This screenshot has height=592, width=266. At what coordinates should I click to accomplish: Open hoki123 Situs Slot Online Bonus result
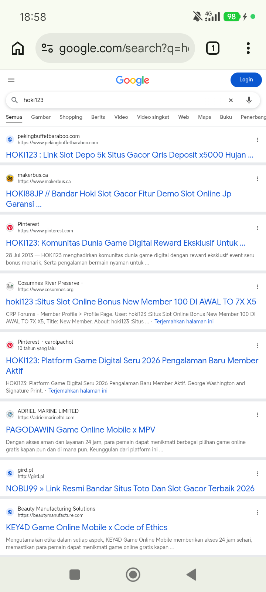131,302
